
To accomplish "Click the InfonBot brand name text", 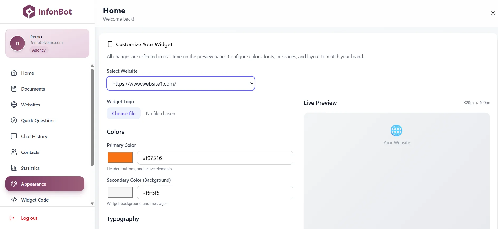I will (55, 12).
